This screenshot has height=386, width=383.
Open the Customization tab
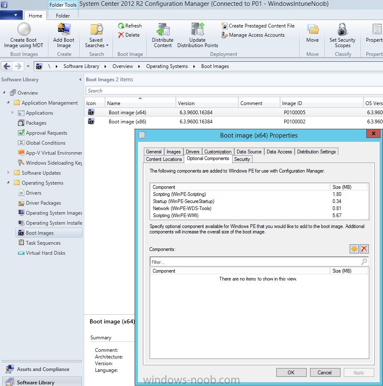click(x=218, y=152)
